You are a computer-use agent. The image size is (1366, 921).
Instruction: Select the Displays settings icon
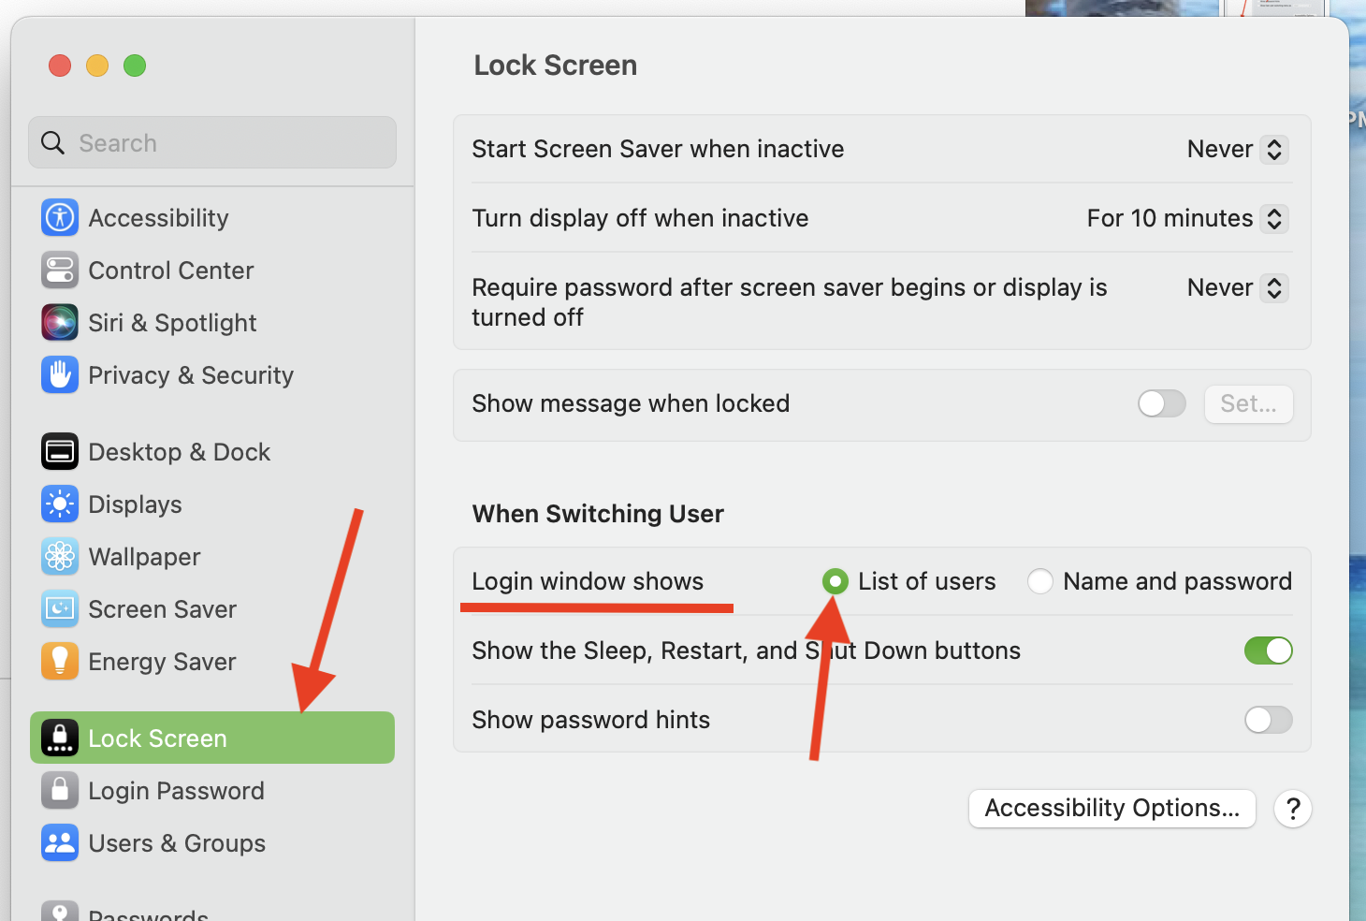59,504
